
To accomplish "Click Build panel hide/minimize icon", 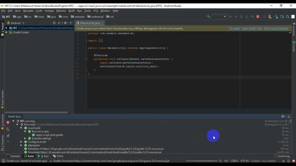I will [x=289, y=117].
